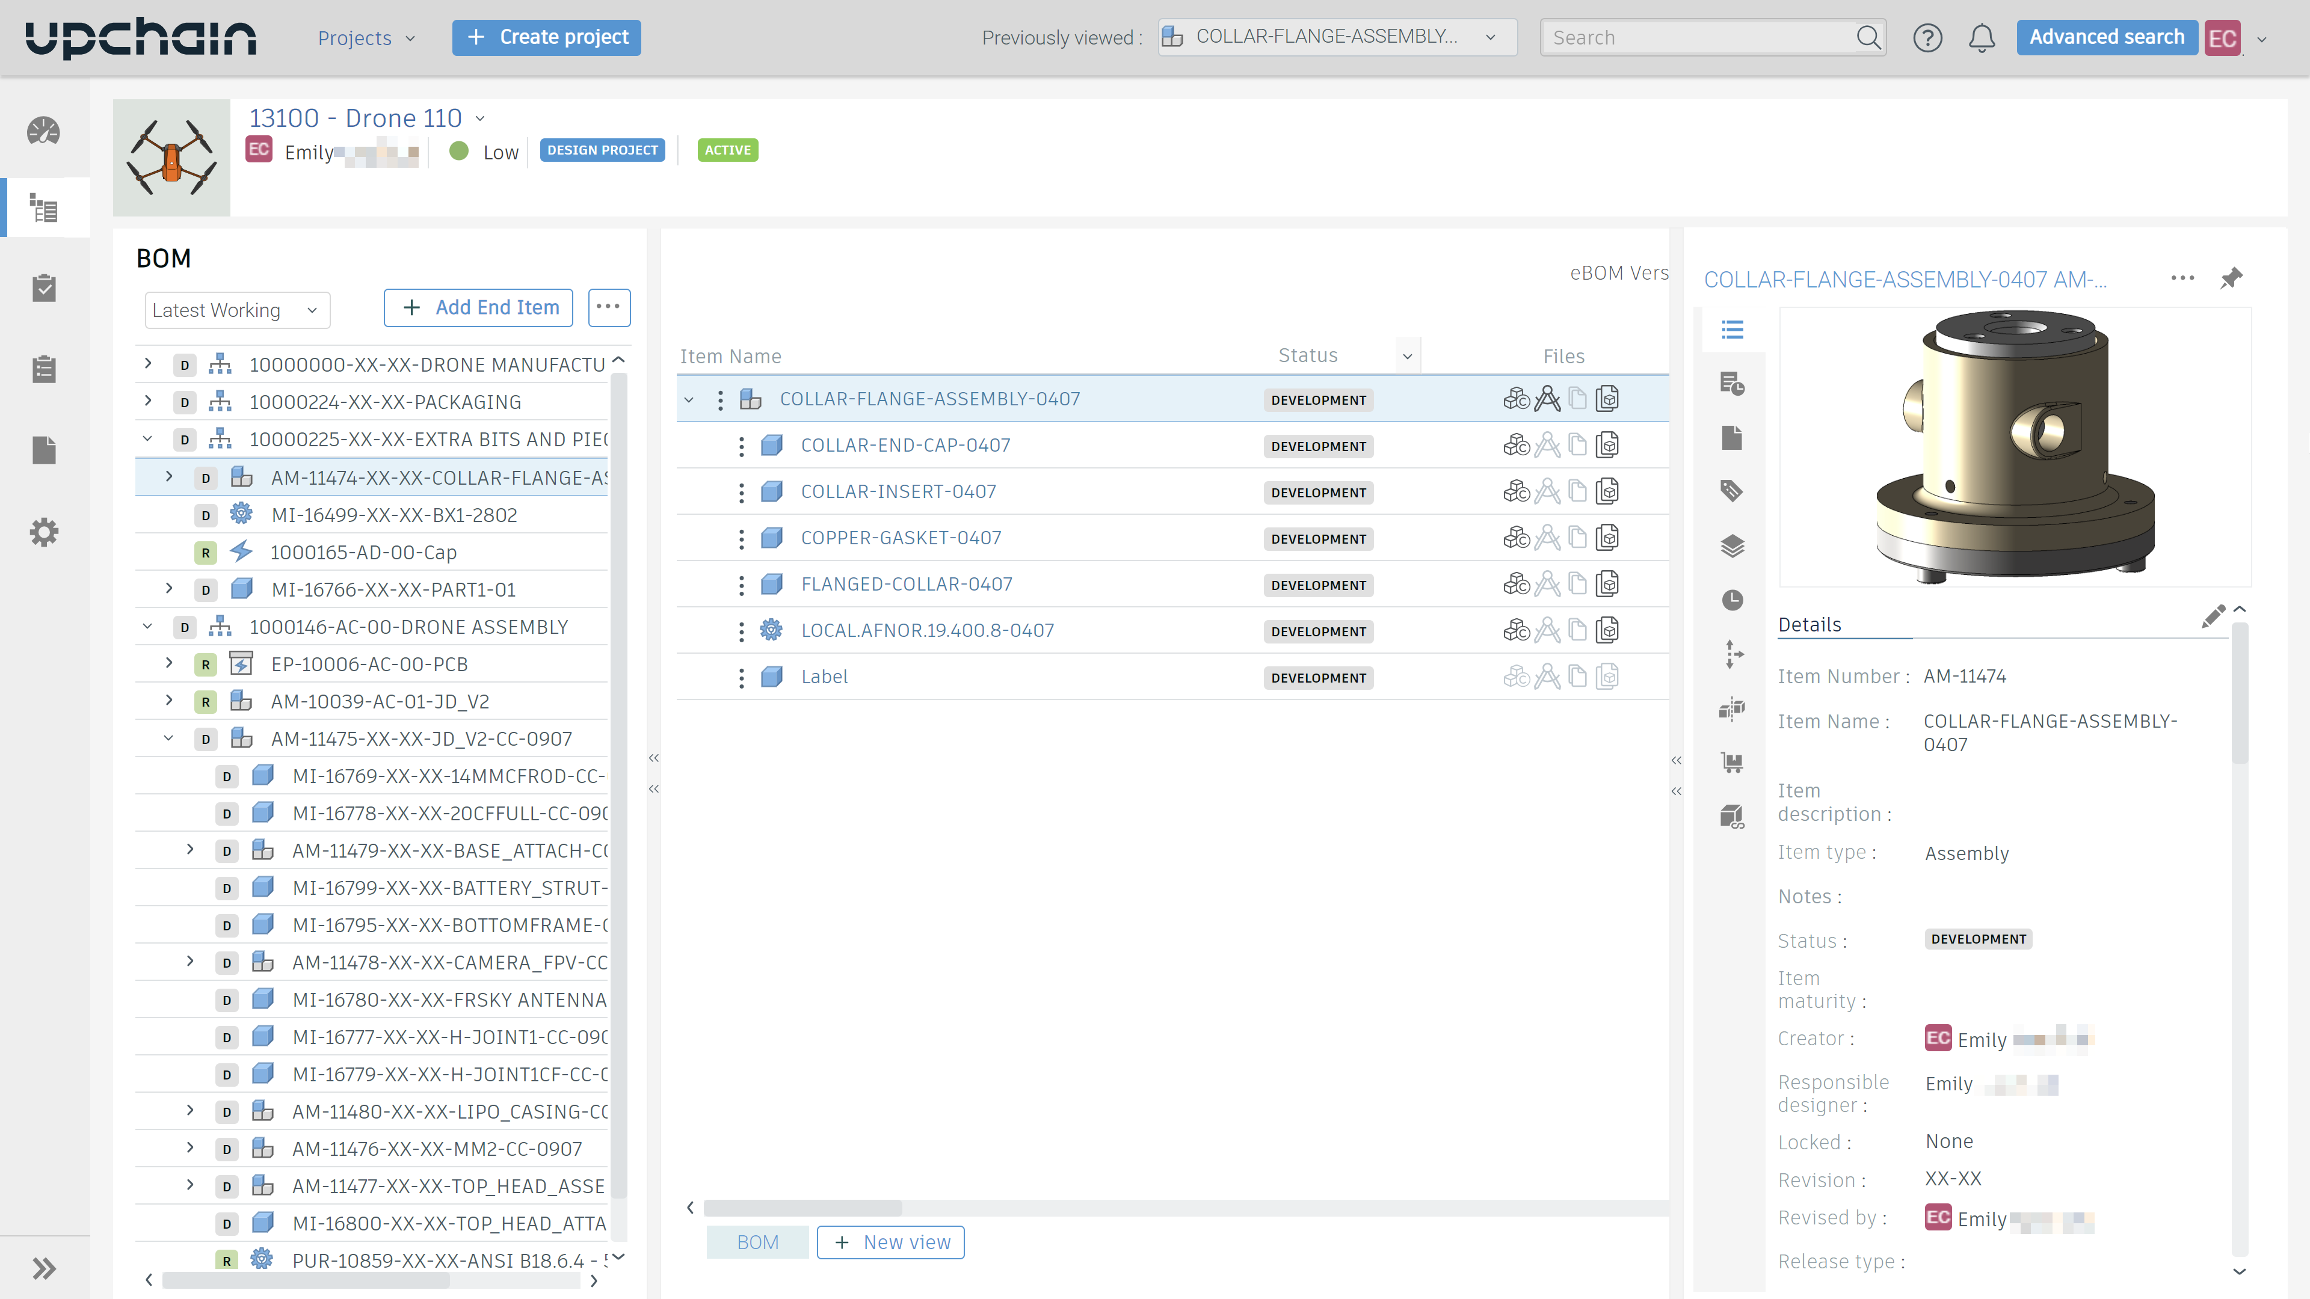This screenshot has height=1299, width=2310.
Task: Click CAD file icon for COLLAR-END-CAP-0407
Action: [x=1517, y=446]
